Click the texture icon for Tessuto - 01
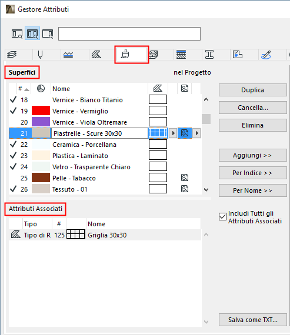 [x=185, y=189]
